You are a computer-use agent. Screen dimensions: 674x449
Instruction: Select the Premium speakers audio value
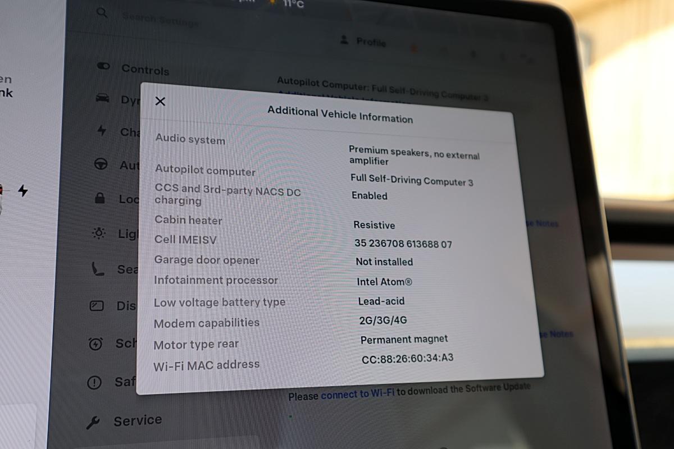click(415, 155)
